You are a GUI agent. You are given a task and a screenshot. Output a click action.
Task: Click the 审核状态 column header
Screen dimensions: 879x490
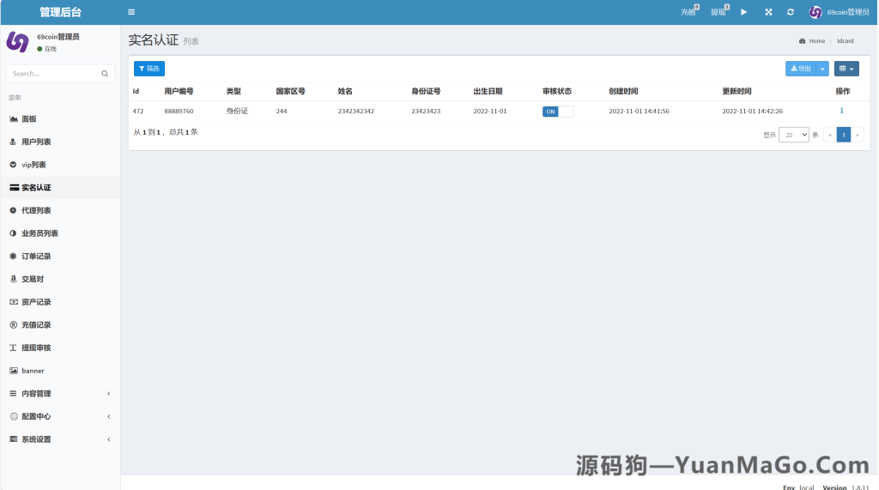[x=556, y=91]
